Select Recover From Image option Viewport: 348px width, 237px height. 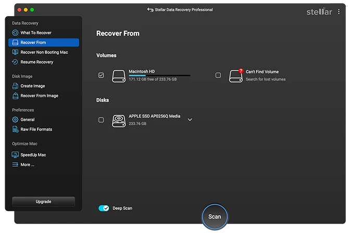tap(44, 96)
